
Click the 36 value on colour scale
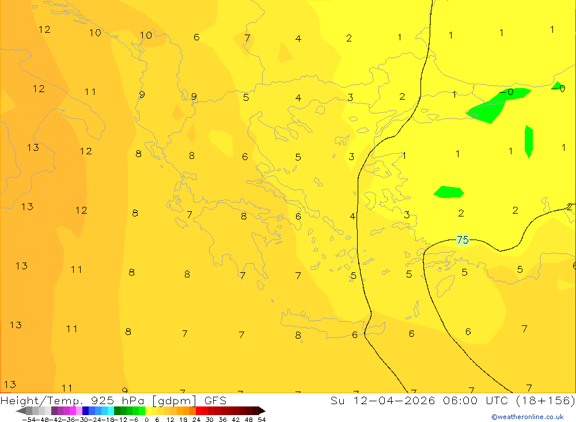pyautogui.click(x=222, y=420)
